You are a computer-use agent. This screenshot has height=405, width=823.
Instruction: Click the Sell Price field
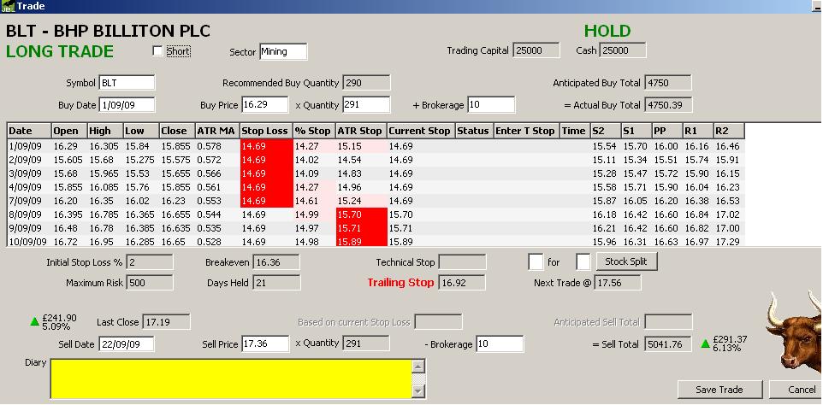(265, 343)
